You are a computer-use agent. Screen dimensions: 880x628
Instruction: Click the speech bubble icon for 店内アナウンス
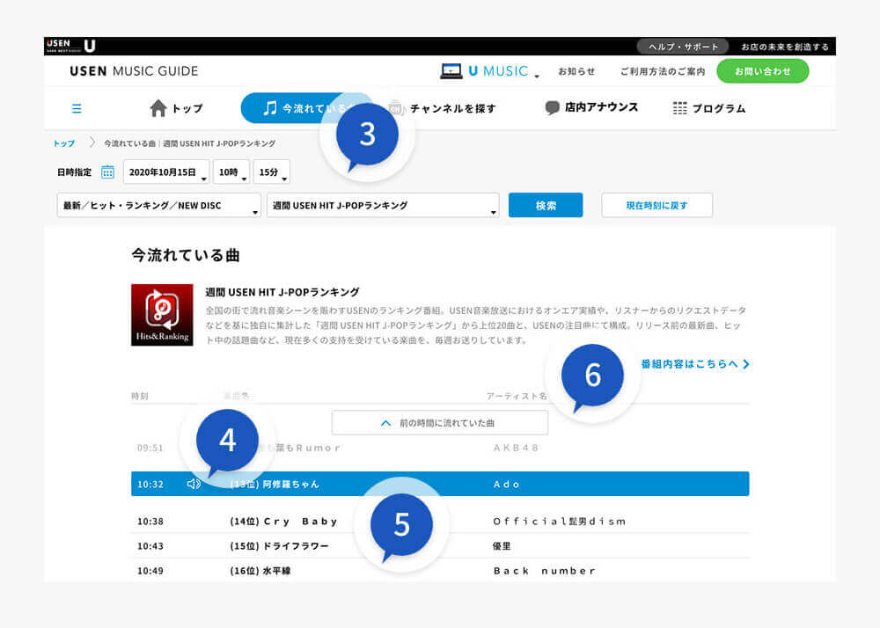(x=551, y=106)
